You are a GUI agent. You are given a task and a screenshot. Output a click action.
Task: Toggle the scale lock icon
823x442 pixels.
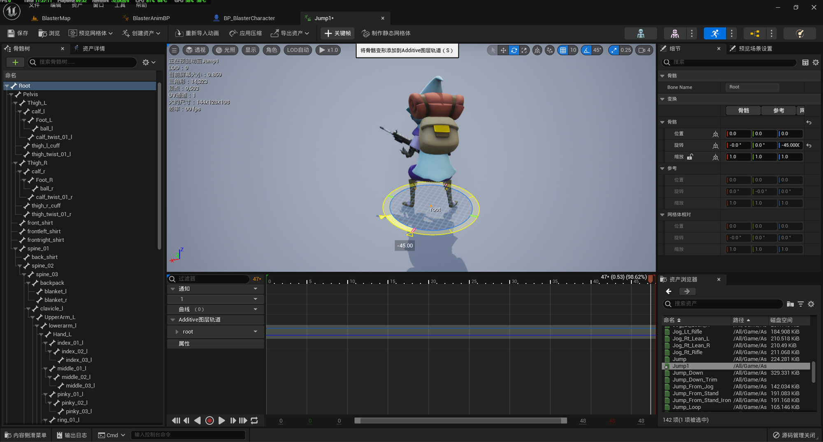coord(690,157)
